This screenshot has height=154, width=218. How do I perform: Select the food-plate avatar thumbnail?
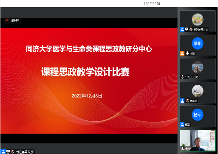click(198, 20)
